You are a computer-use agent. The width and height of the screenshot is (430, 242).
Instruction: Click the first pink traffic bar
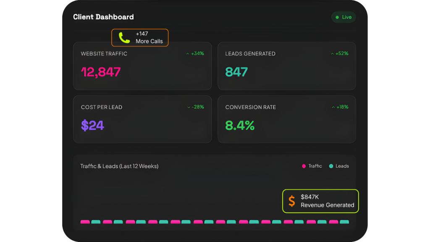point(85,221)
